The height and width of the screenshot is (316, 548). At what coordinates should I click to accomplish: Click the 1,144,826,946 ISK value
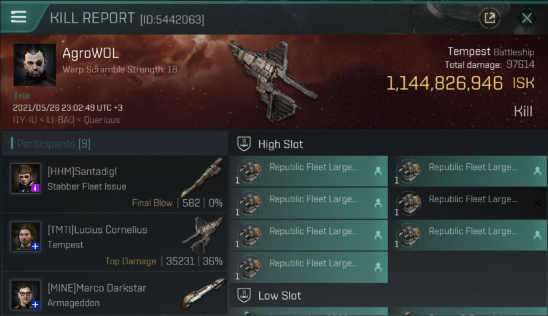click(x=444, y=83)
